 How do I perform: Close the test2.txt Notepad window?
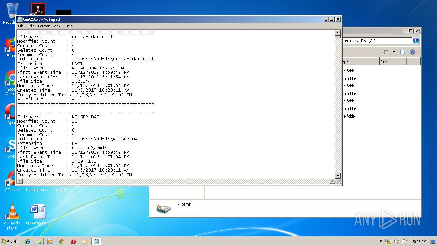pos(338,19)
